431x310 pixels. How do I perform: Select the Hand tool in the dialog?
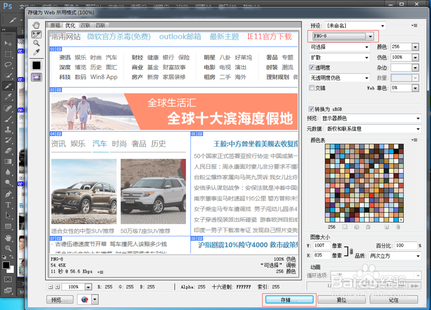click(36, 25)
